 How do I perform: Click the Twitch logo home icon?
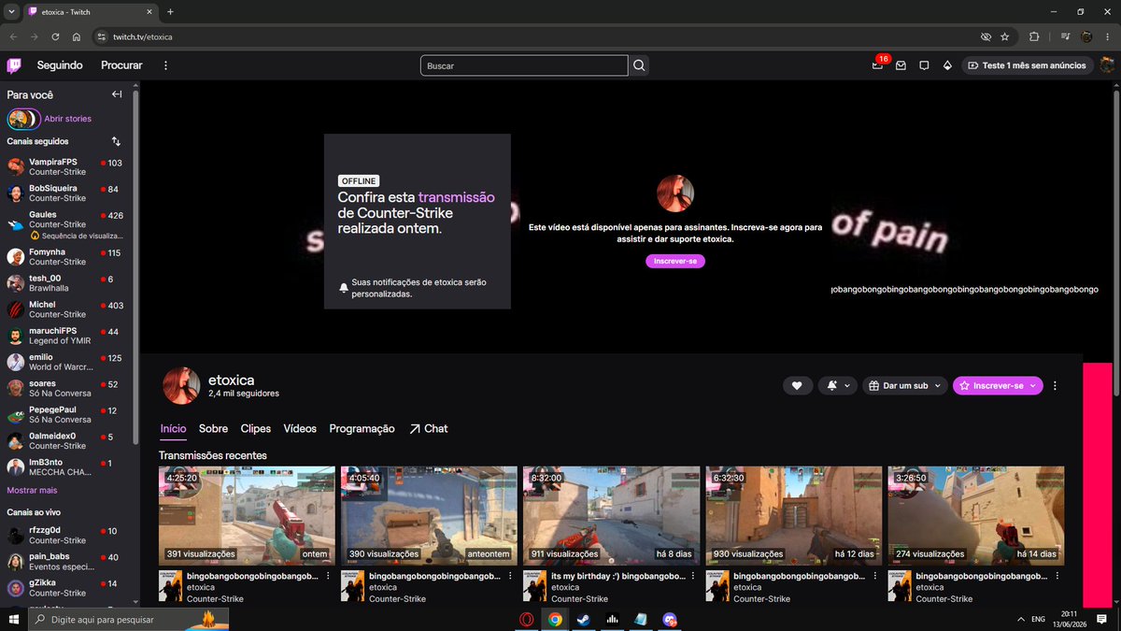(14, 65)
